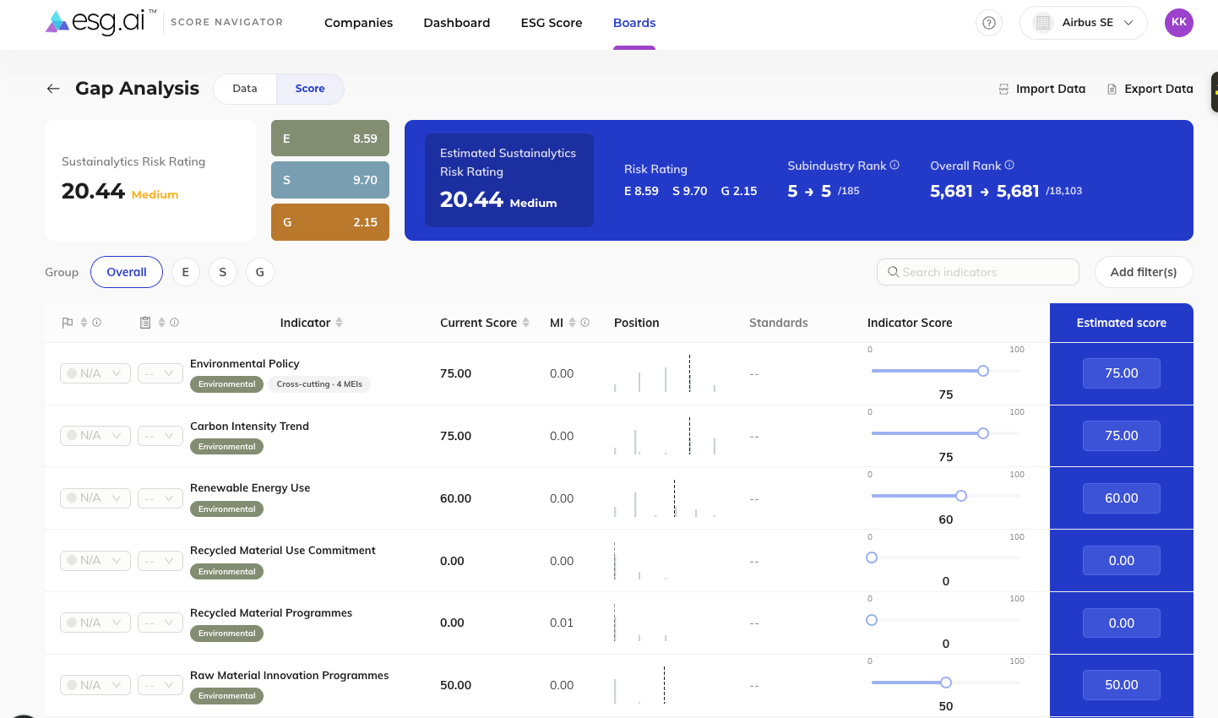Filter group by G
The height and width of the screenshot is (718, 1218).
[x=260, y=272]
